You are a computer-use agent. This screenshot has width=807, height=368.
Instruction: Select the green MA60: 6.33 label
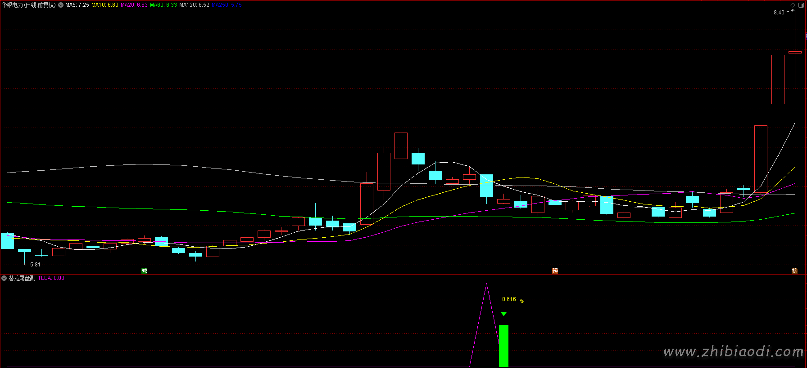coord(163,5)
